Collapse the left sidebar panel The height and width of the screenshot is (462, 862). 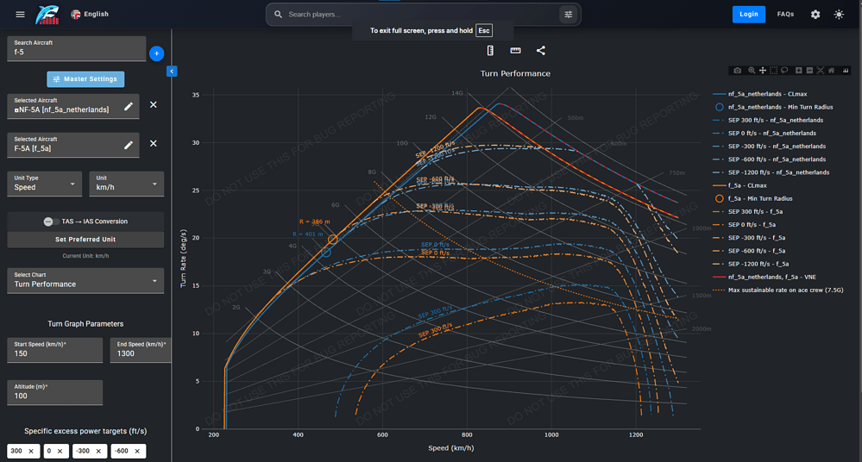(172, 71)
